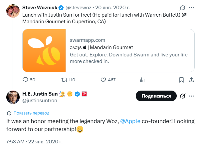
Task: Open the 7:53 AM 22 янв. 2020 timestamp
Action: pyautogui.click(x=34, y=142)
